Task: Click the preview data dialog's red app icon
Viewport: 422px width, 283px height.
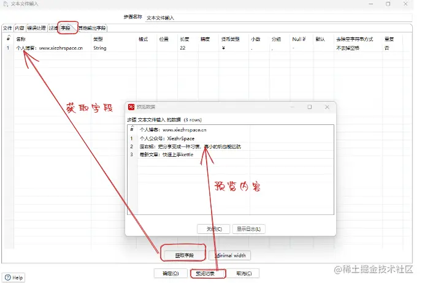Action: coord(131,107)
